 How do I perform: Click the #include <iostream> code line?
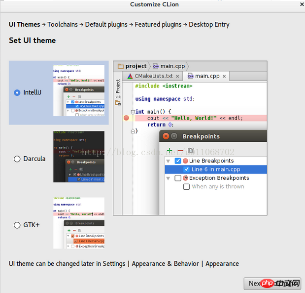pos(164,86)
